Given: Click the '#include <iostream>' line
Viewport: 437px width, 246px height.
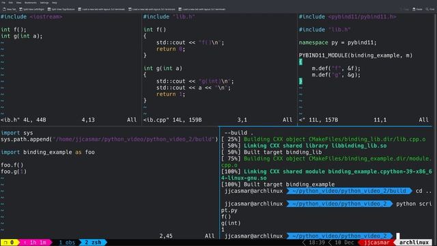Looking at the screenshot, I should pyautogui.click(x=31, y=16).
